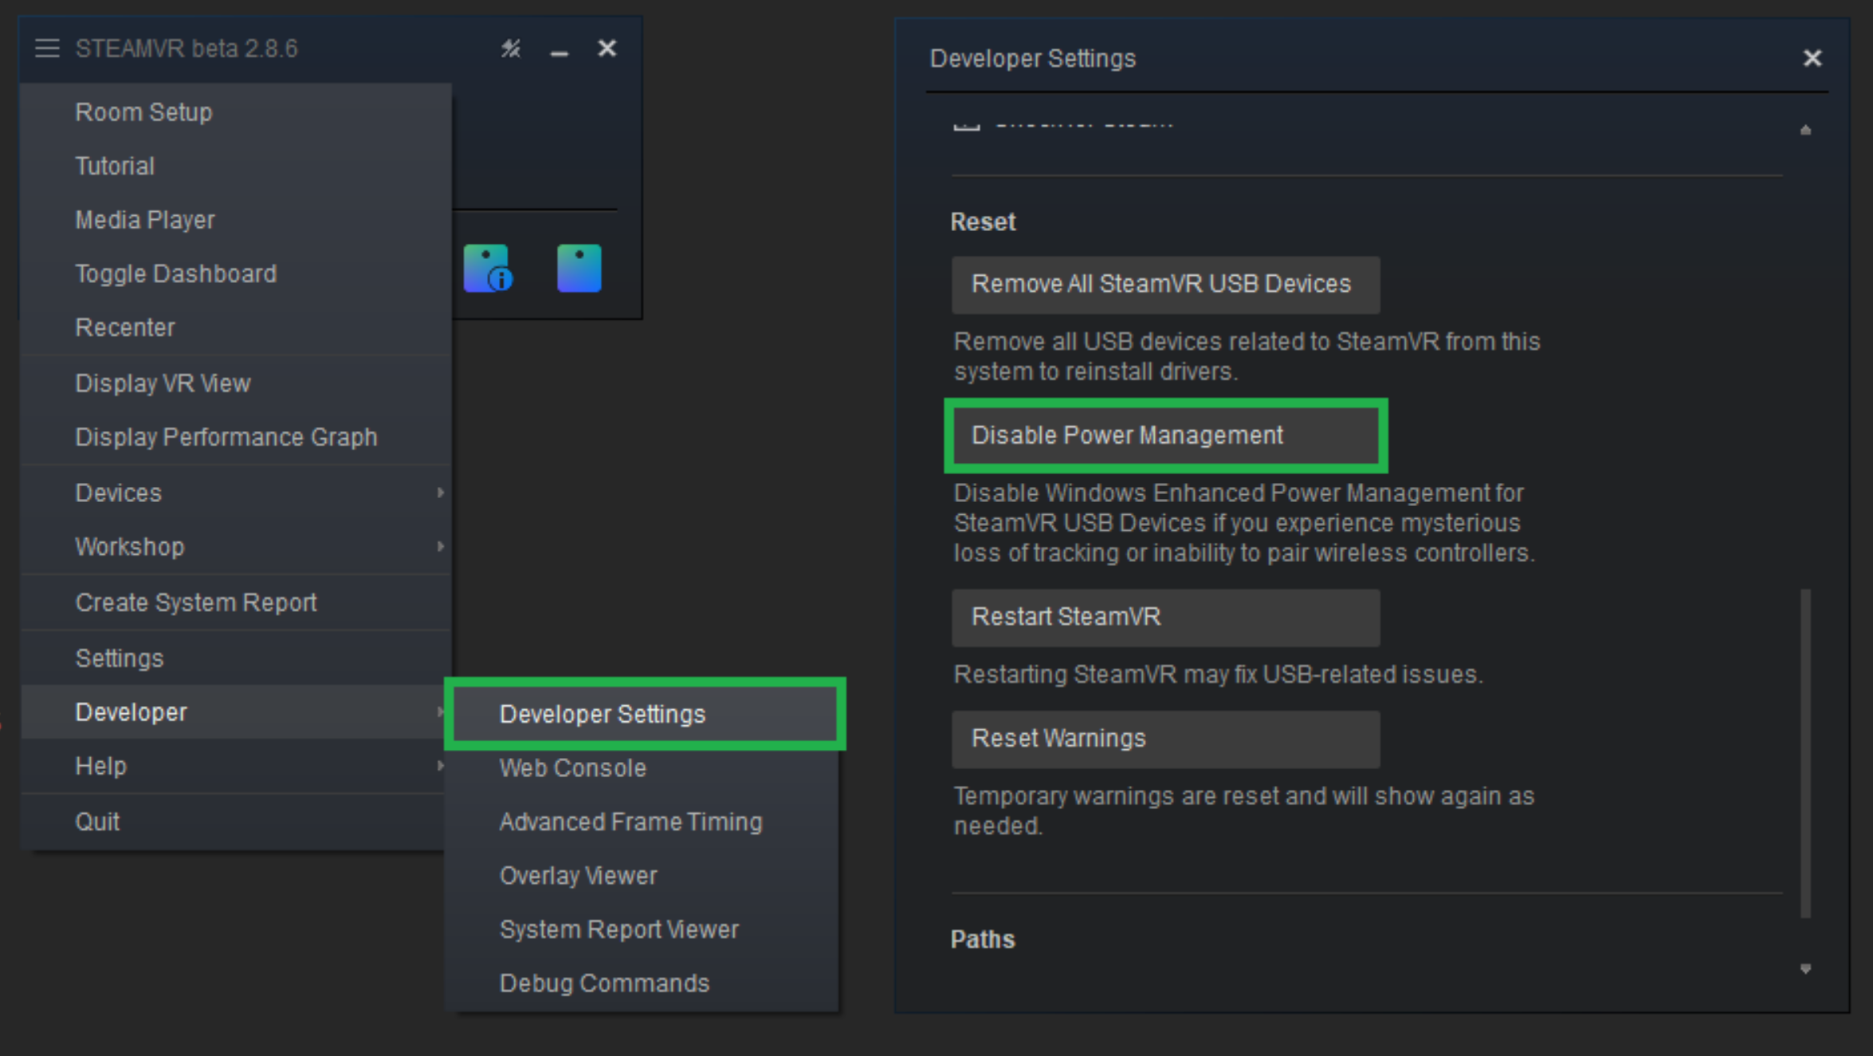Click the Developer Settings vertical scrollbar thumb
The width and height of the screenshot is (1873, 1056).
(x=1805, y=753)
